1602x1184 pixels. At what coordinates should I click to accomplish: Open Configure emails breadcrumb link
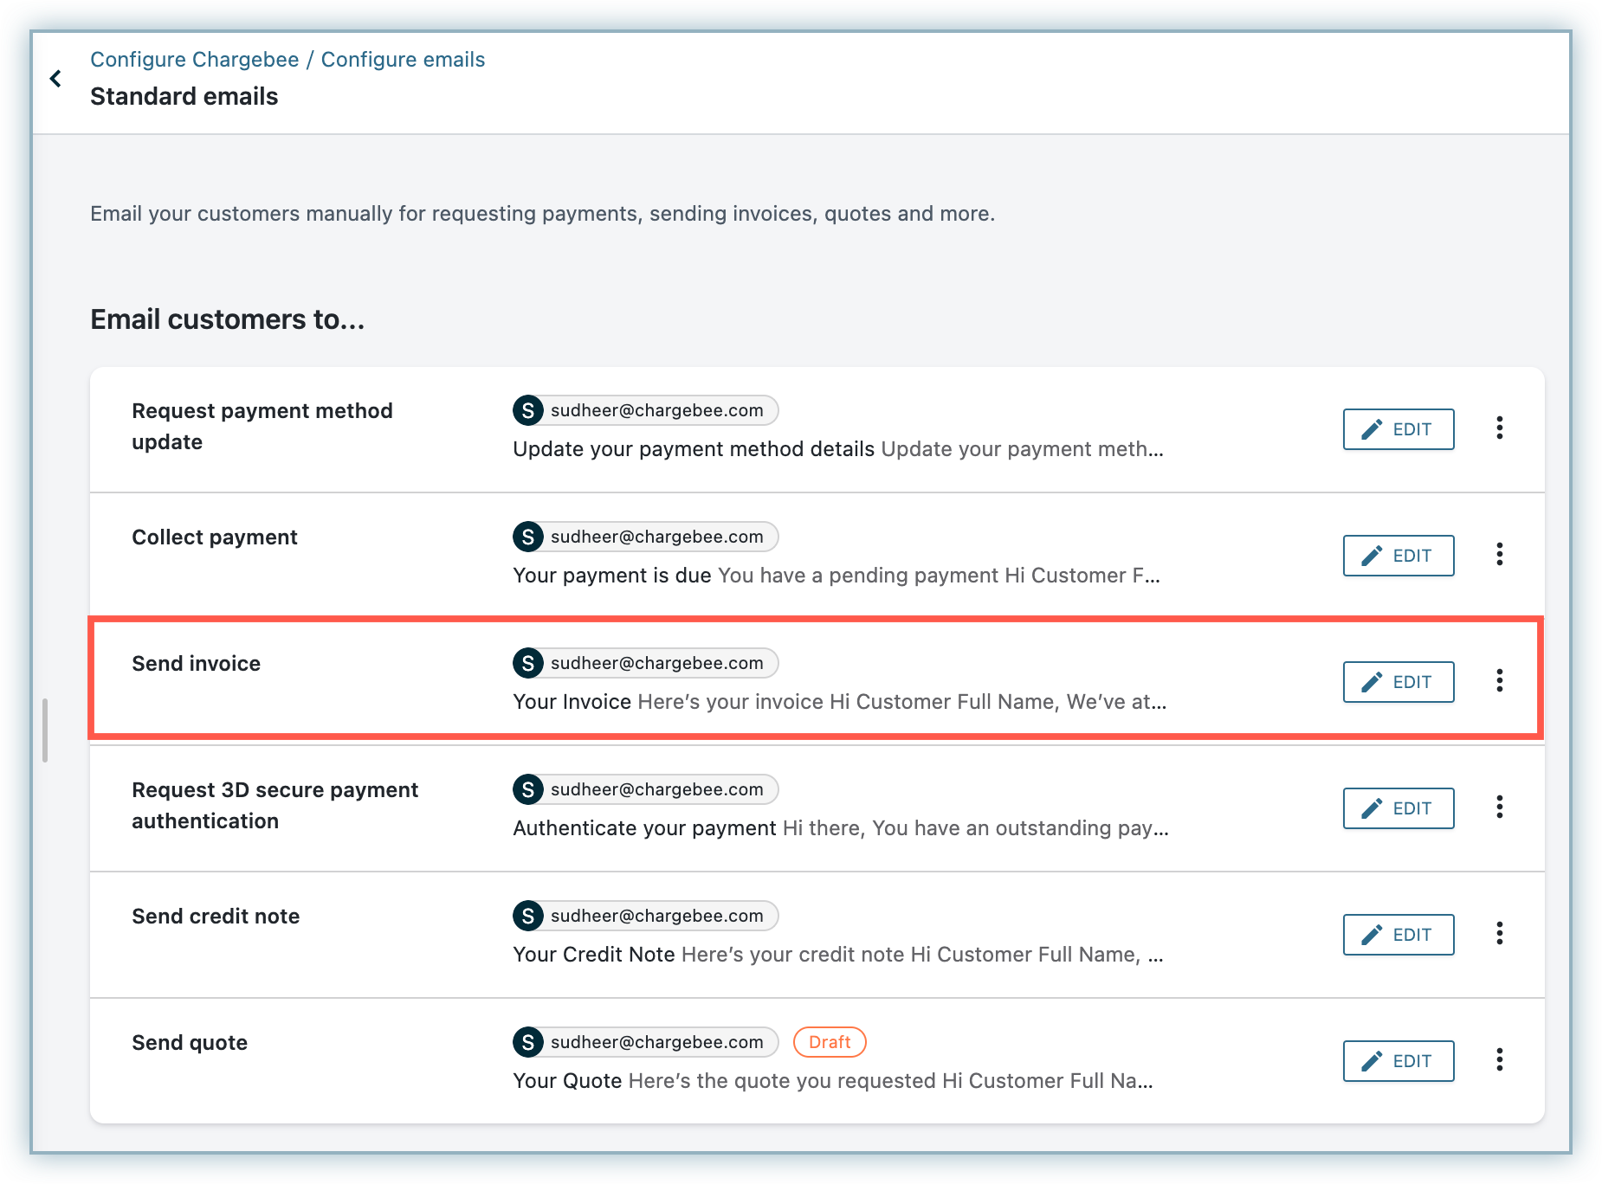point(403,60)
